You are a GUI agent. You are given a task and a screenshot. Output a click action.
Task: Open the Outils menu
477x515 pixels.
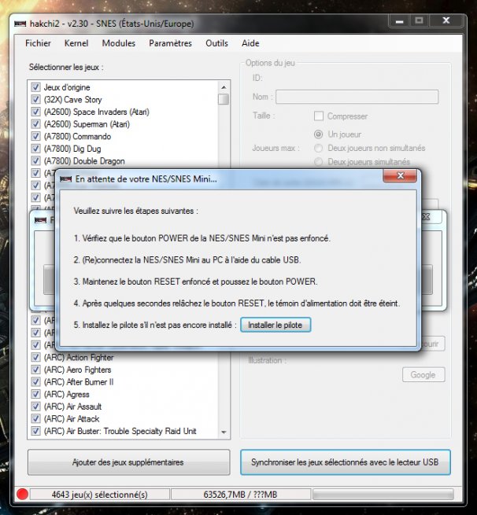click(216, 43)
